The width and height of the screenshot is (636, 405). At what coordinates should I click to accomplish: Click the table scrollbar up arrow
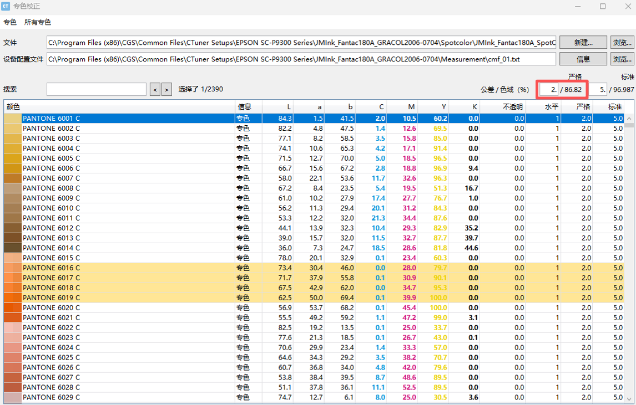tap(629, 118)
